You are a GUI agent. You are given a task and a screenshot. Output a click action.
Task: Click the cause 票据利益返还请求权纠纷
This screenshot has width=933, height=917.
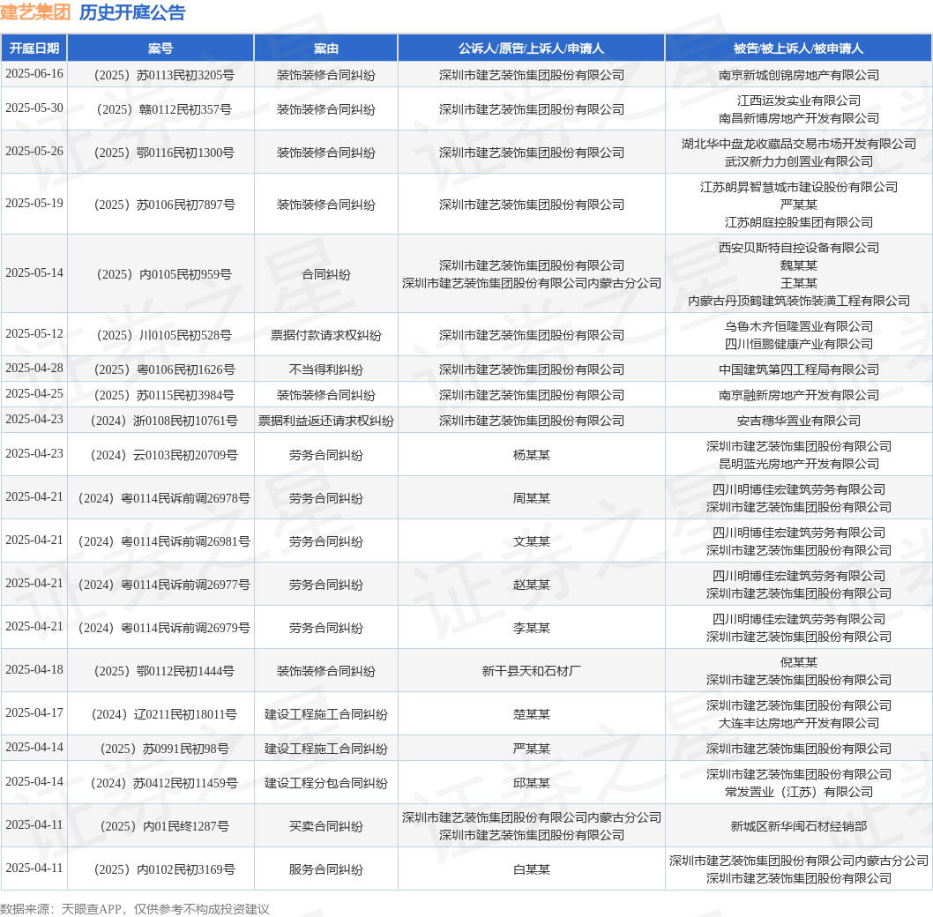[326, 421]
